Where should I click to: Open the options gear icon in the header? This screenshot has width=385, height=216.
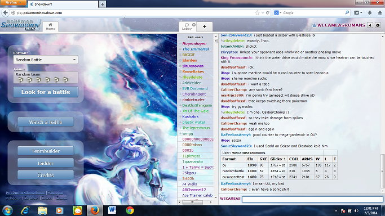[378, 25]
